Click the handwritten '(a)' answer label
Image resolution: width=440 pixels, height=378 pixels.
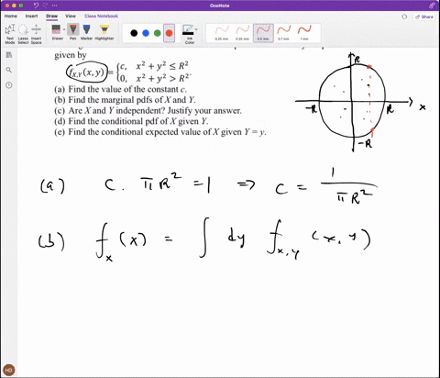[52, 185]
